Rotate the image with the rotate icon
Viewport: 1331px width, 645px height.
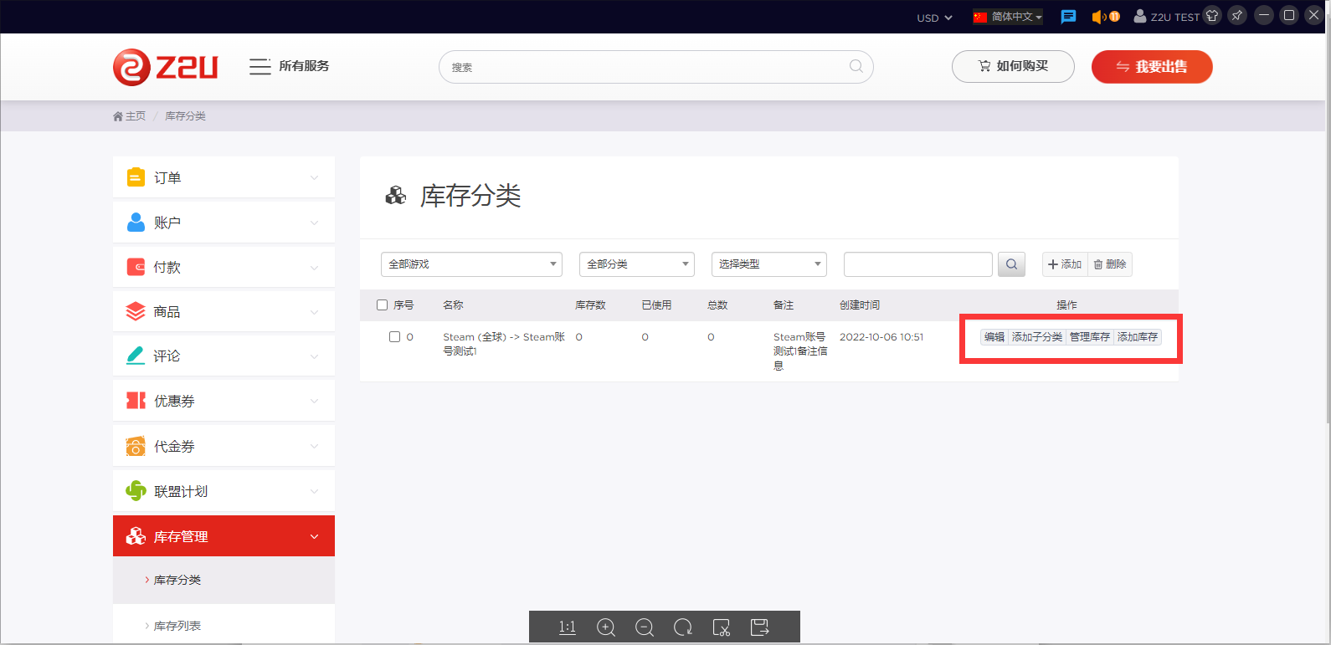coord(683,627)
